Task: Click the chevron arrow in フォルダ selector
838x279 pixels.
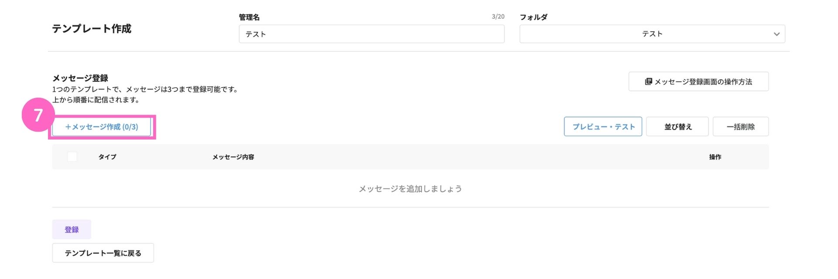Action: [x=776, y=34]
